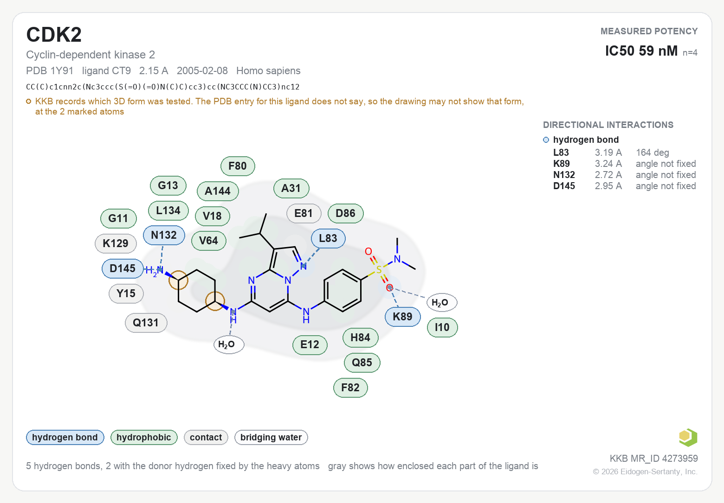Click the F82 residue label
The image size is (724, 503).
tap(350, 388)
